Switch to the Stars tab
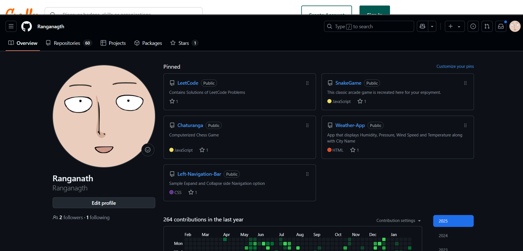 coord(184,43)
